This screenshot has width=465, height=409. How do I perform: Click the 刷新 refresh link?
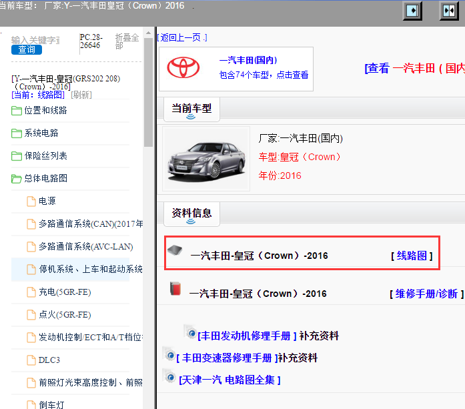[x=81, y=95]
